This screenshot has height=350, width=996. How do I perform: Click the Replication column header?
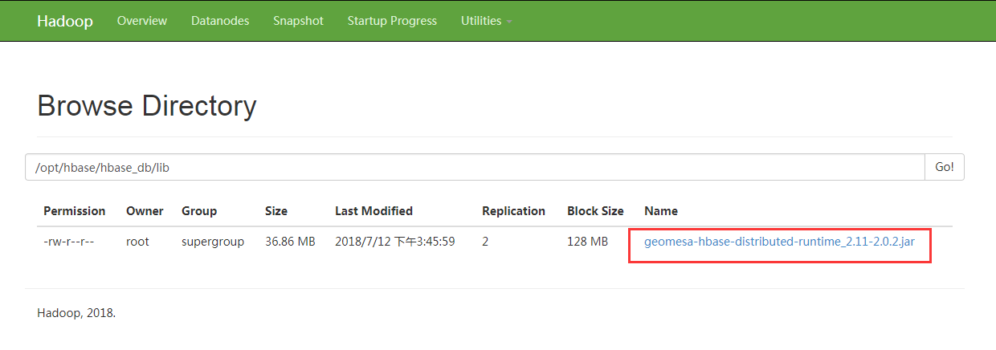click(x=513, y=211)
